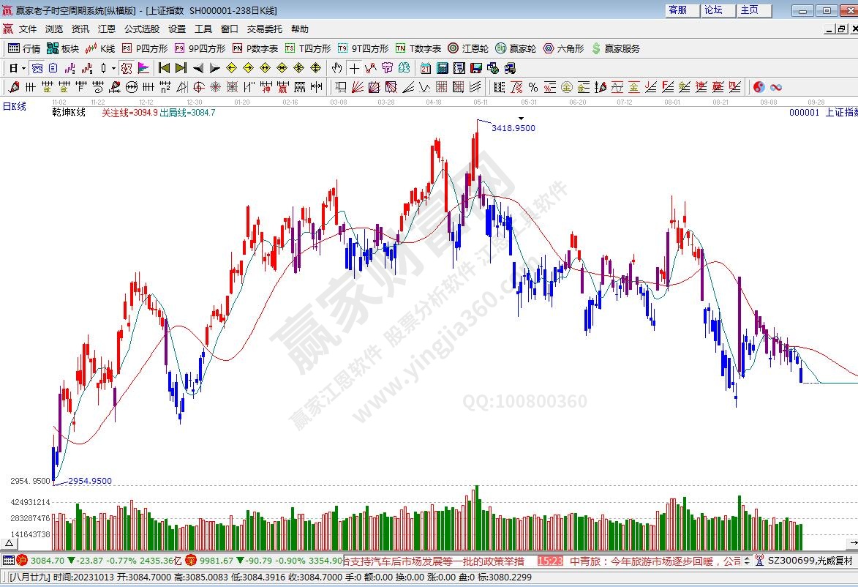Image resolution: width=858 pixels, height=587 pixels.
Task: Expand the 日 period dropdown arrow
Action: tap(24, 68)
